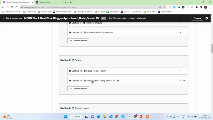Open PowerPoint from taskbar
This screenshot has width=213, height=120.
141,117
